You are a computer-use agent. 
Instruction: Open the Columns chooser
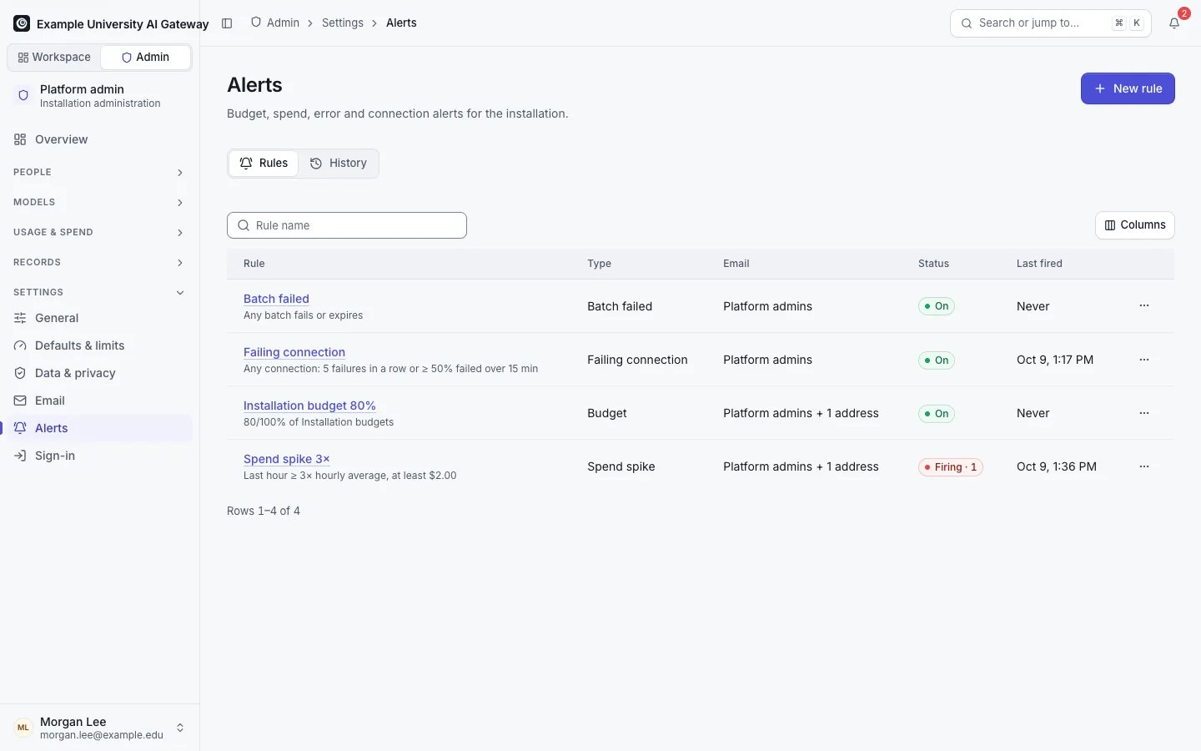coord(1135,225)
